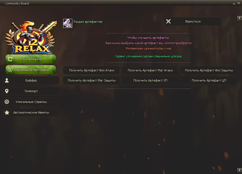Open the Баффер menu section
The image size is (242, 174).
(31, 80)
